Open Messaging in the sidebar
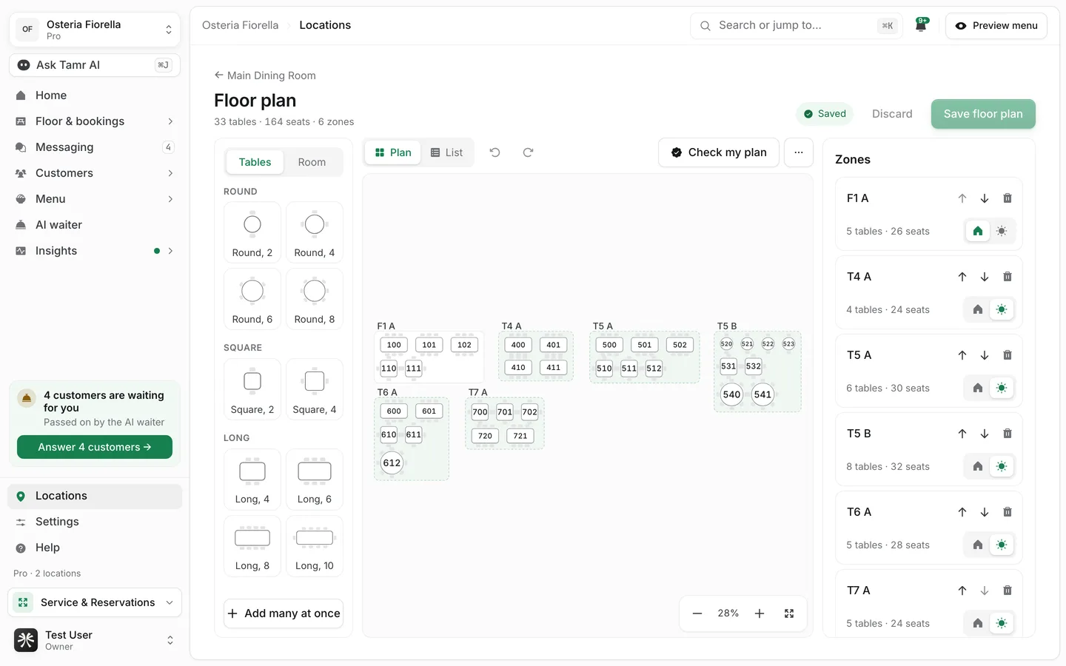This screenshot has width=1066, height=666. pos(95,147)
